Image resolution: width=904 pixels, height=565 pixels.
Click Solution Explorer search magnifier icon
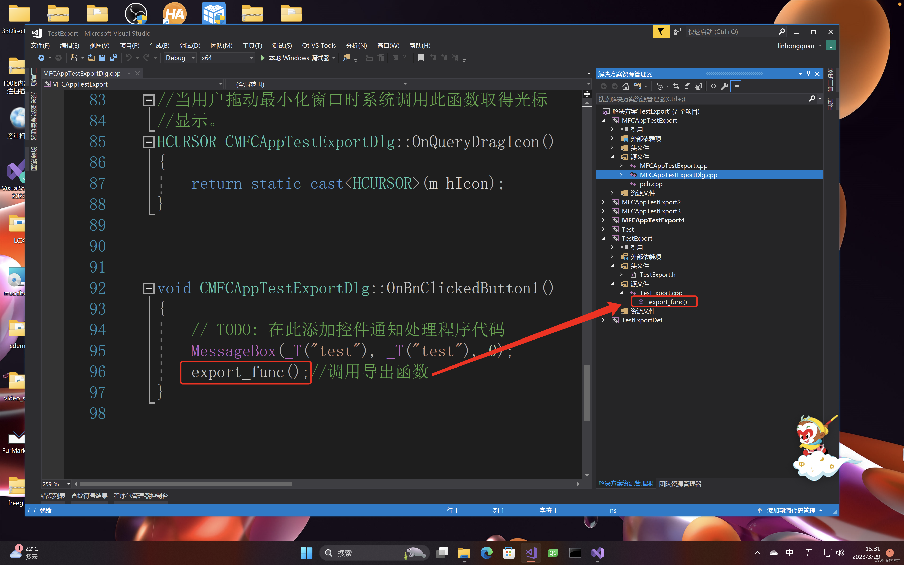[x=812, y=99]
